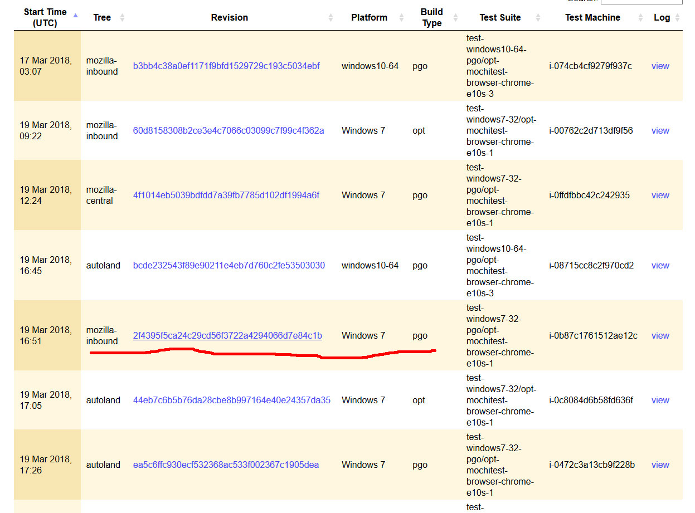695x513 pixels.
Task: Select the 19 Mar 2018, 09:22 cell
Action: click(x=47, y=130)
